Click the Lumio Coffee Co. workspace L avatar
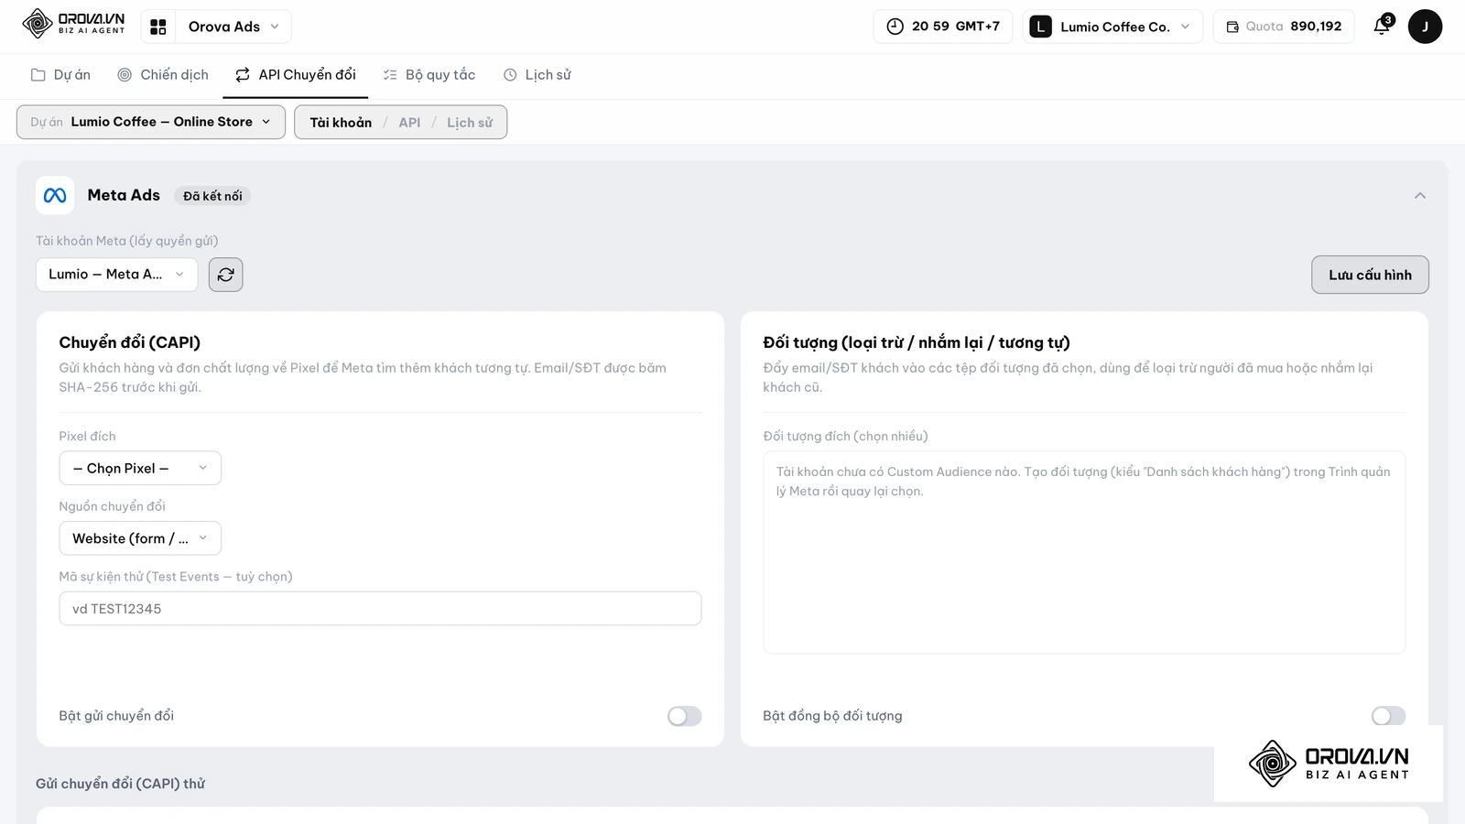The image size is (1465, 824). [1040, 27]
